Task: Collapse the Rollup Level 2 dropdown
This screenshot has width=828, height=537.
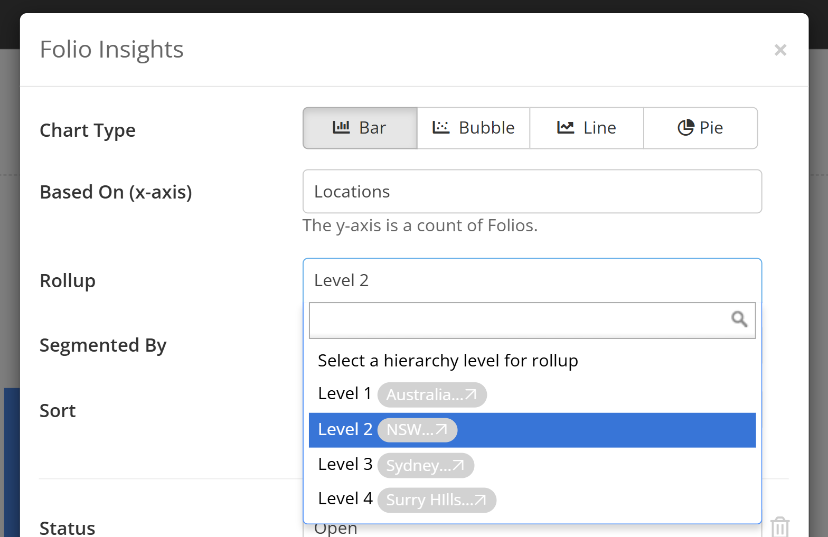Action: pos(532,280)
